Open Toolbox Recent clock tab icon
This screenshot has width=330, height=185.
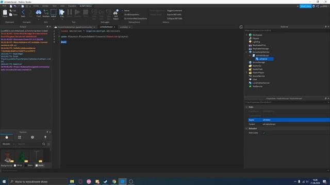click(32, 137)
